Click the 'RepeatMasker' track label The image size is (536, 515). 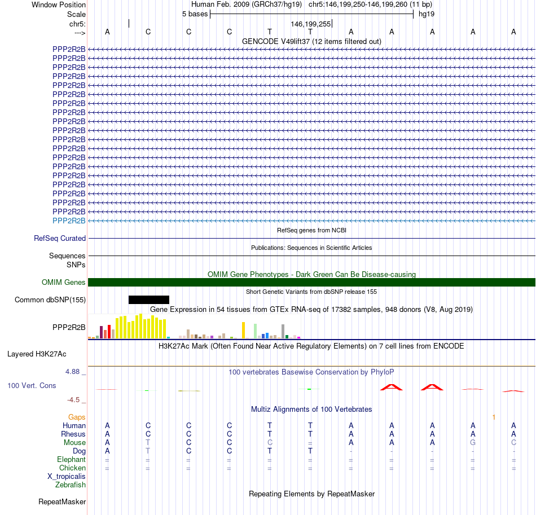coord(62,501)
